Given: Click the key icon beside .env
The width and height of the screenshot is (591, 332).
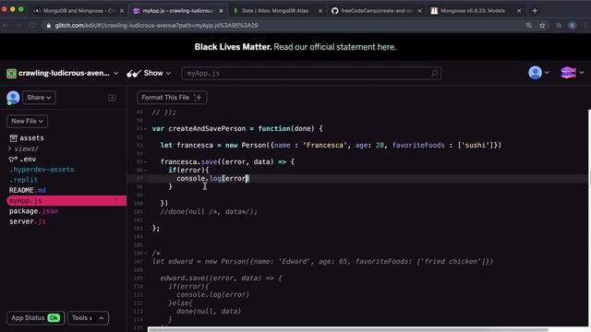Looking at the screenshot, I should pos(13,160).
